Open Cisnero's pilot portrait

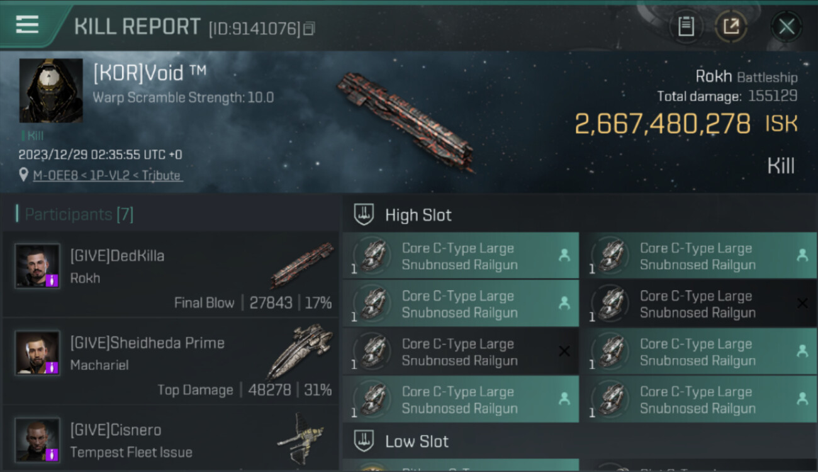(37, 439)
